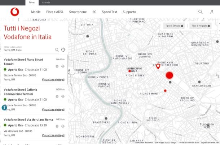
Task: Switch to the Aziende tab
Action: pyautogui.click(x=46, y=3)
